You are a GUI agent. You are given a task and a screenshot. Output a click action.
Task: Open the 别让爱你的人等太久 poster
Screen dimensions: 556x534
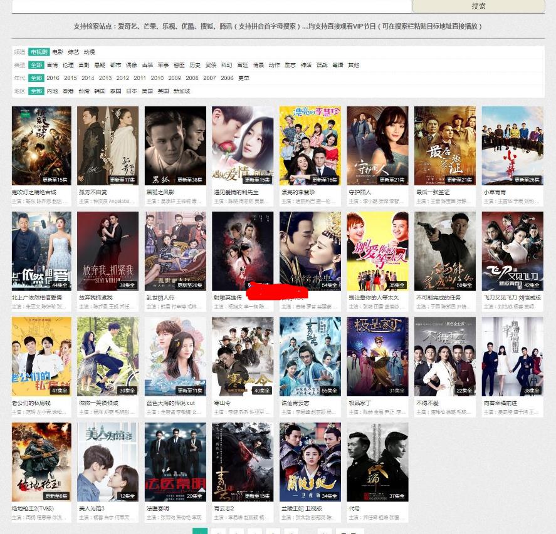click(x=377, y=251)
